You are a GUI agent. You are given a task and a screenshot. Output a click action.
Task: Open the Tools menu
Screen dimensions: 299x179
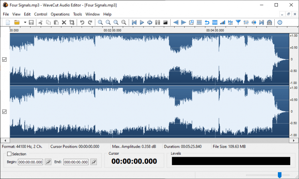click(x=77, y=14)
